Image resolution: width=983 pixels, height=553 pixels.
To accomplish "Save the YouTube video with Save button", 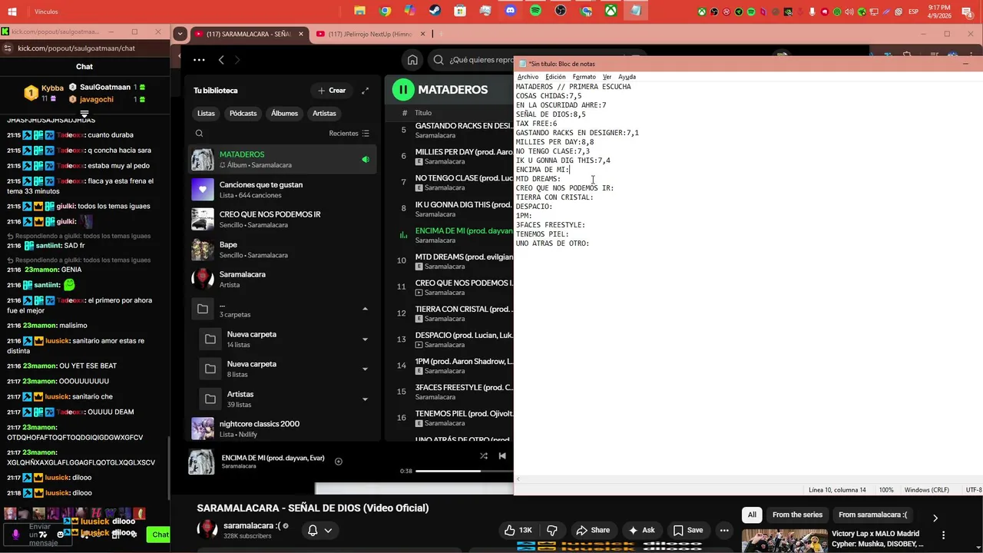I will click(x=688, y=530).
